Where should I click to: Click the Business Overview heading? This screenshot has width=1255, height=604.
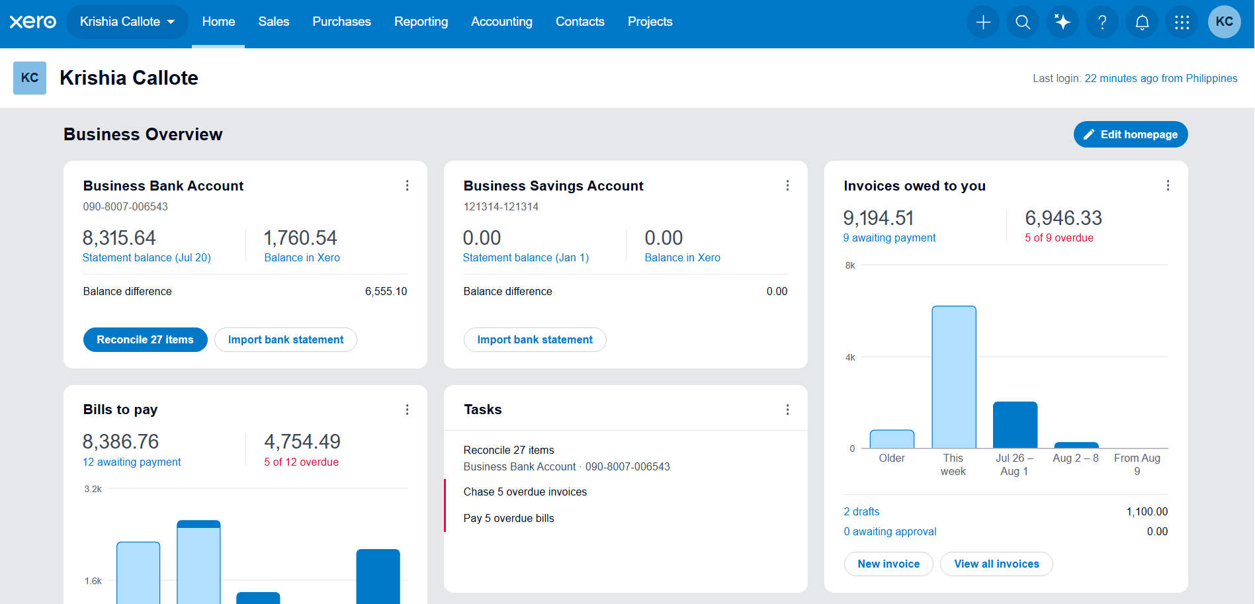click(x=143, y=134)
